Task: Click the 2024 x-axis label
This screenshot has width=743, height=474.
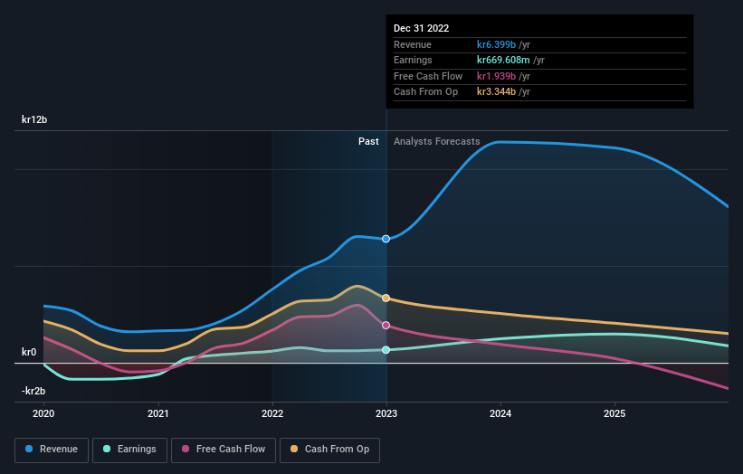Action: point(500,414)
